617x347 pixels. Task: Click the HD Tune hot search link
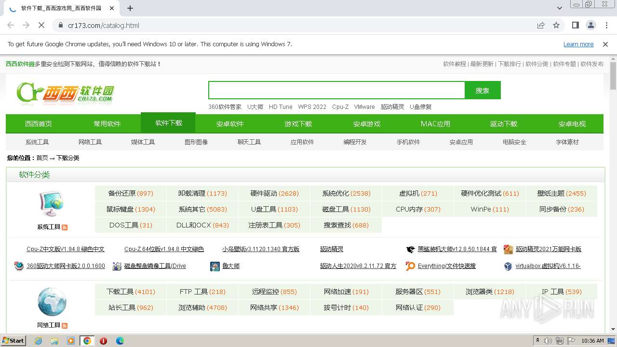281,107
